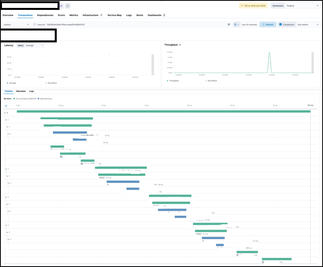
Task: Open the latency Metric Average dropdown
Action: click(x=35, y=46)
